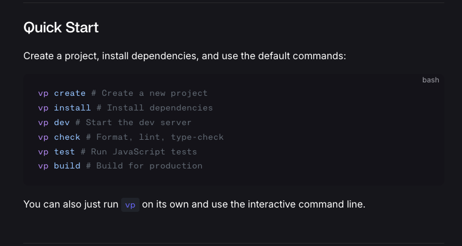This screenshot has height=246, width=462.
Task: Click the inline 'vp' code badge
Action: tap(130, 205)
